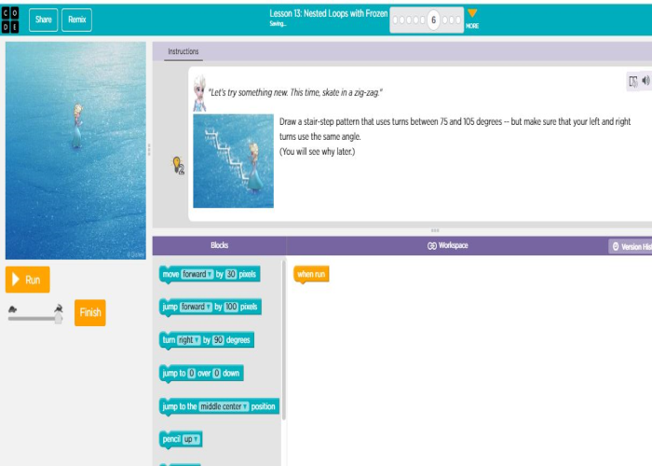Click the Blocks panel header
The width and height of the screenshot is (652, 466).
[219, 246]
